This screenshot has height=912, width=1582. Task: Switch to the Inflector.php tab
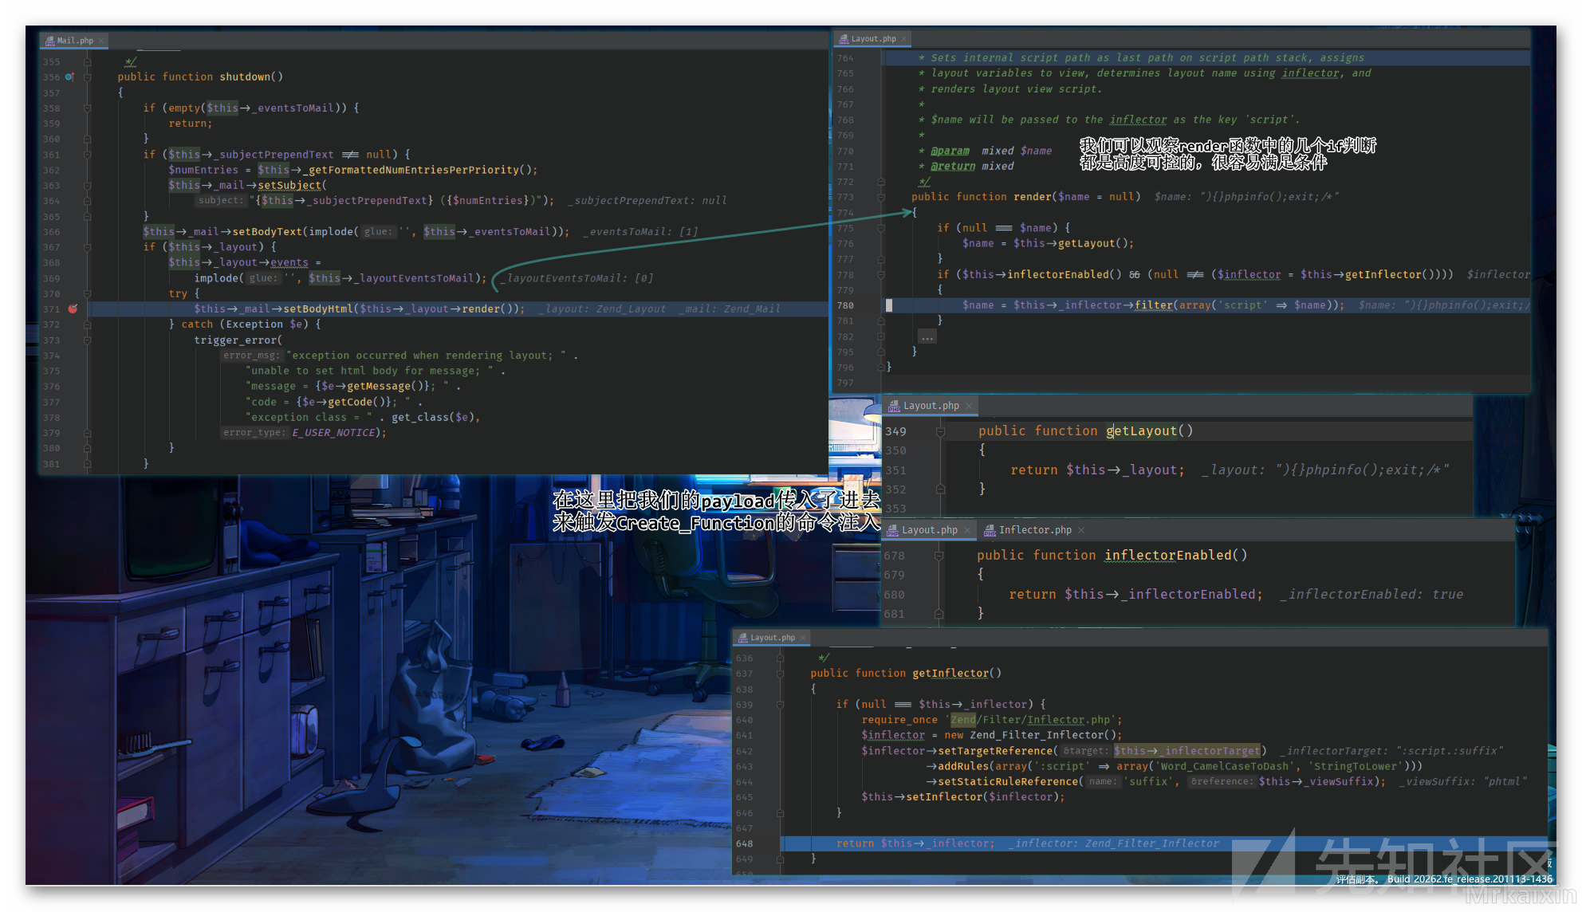click(1034, 530)
